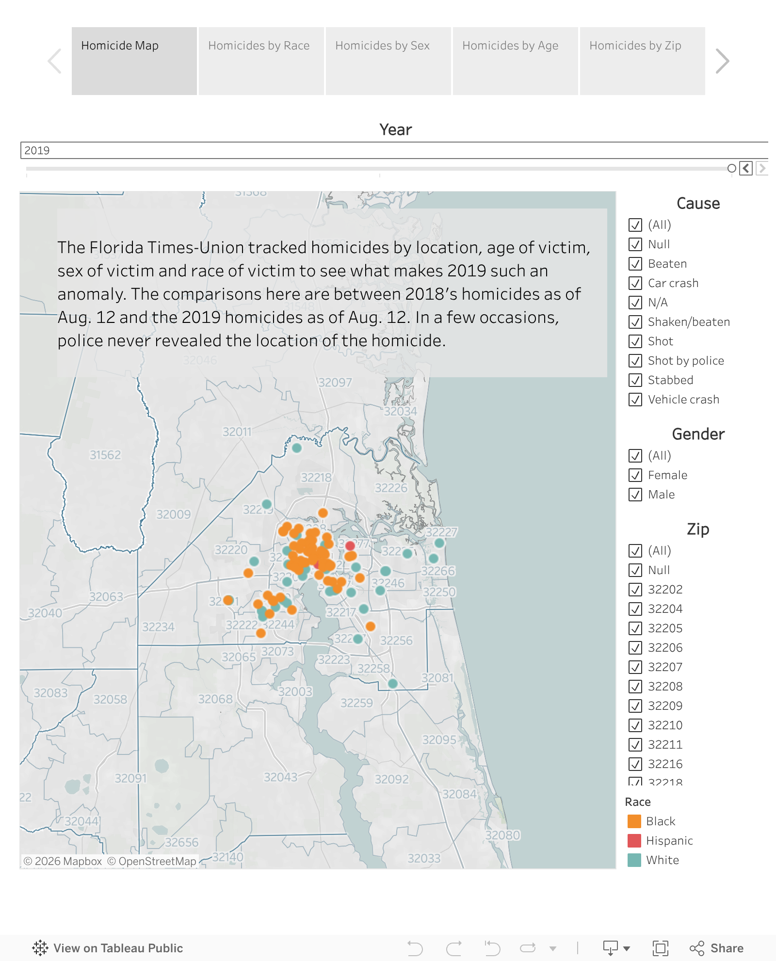The height and width of the screenshot is (961, 776).
Task: Uncheck the Shot by police cause
Action: click(x=635, y=361)
